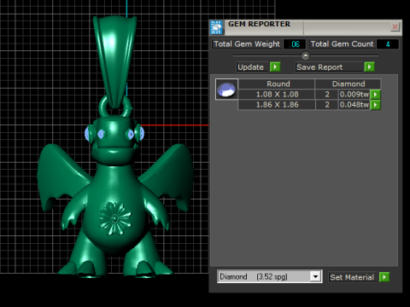Click the green arrow next to Set Material
The height and width of the screenshot is (307, 410).
click(x=384, y=277)
